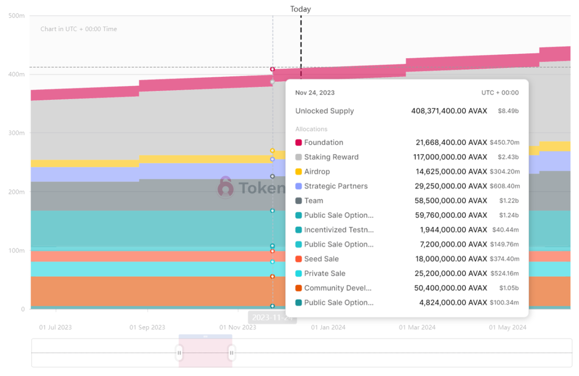Viewport: 579px width, 376px height.
Task: Click the pink selected range in navigator
Action: click(x=205, y=353)
